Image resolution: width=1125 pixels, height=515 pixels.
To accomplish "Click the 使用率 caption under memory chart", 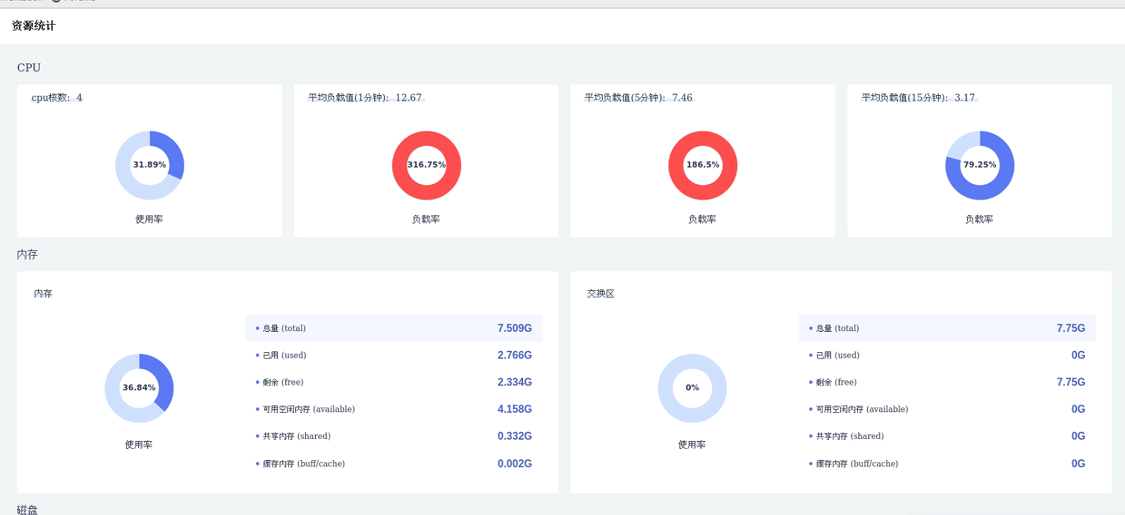I will 139,445.
